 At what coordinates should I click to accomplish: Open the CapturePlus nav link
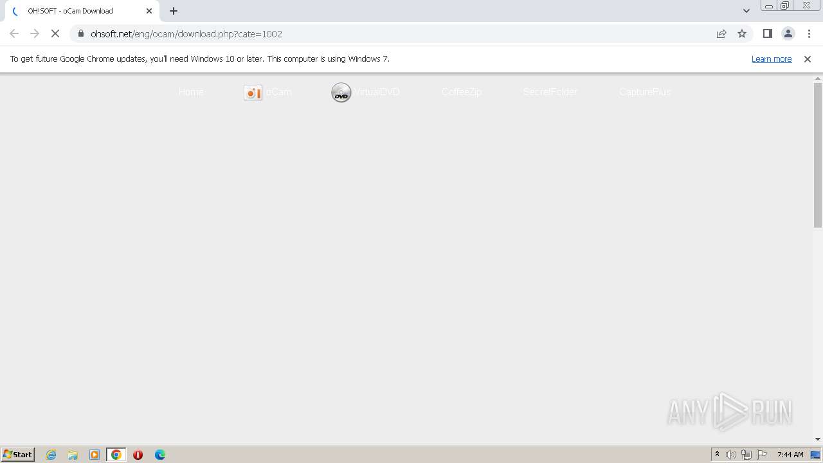coord(645,92)
